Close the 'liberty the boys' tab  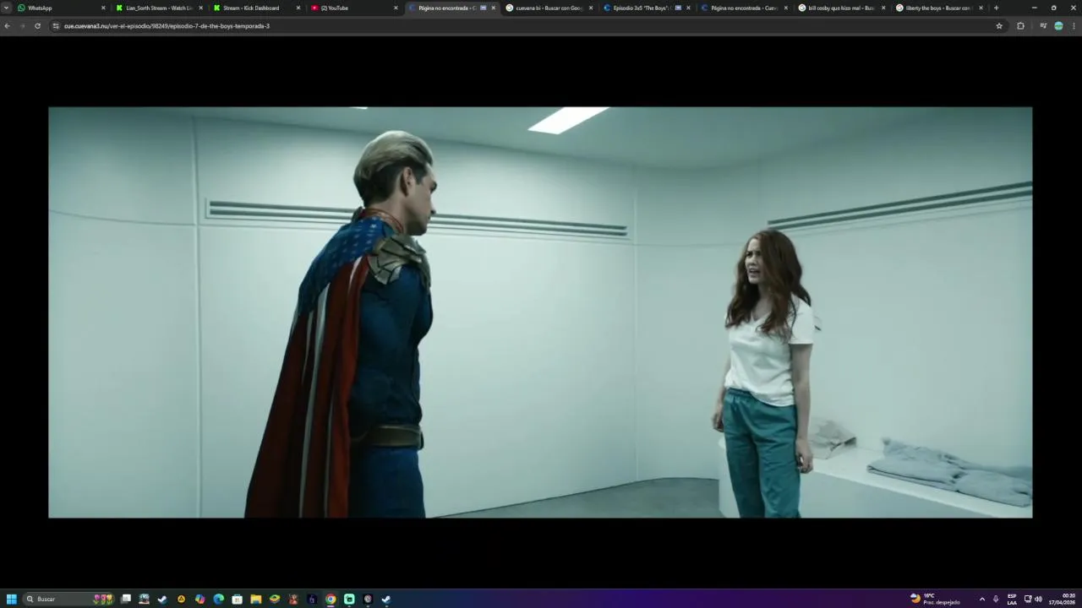[x=981, y=8]
